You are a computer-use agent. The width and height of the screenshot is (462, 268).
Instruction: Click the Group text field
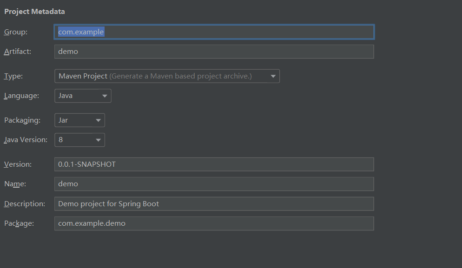[214, 32]
